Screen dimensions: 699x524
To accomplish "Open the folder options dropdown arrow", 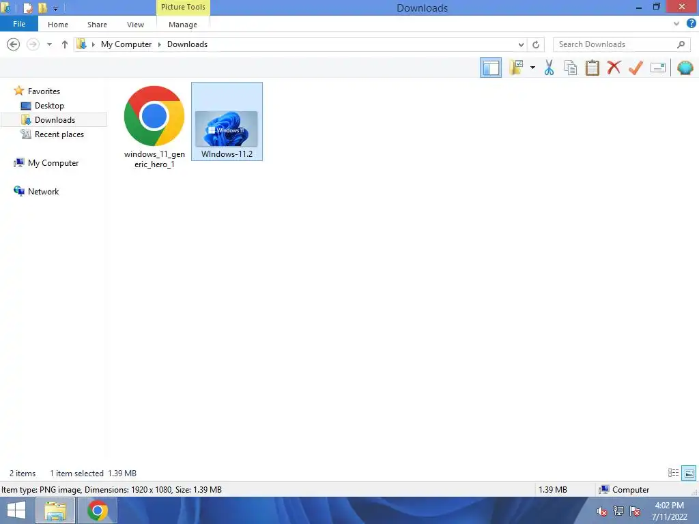I will click(x=532, y=68).
